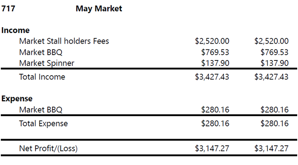The image size is (298, 165).
Task: Click first column $2,520.00 stall fees amount
Action: (x=212, y=41)
